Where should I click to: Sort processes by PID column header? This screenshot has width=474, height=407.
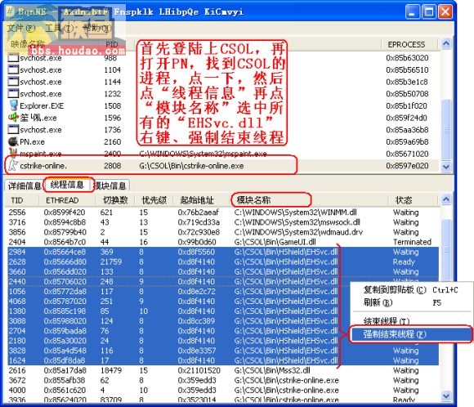117,44
